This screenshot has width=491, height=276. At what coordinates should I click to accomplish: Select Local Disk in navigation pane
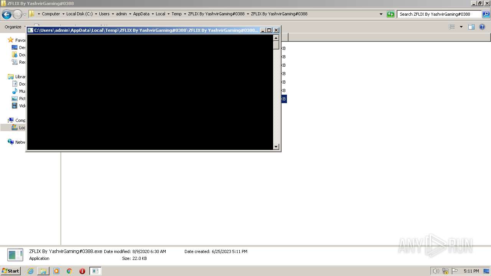19,128
